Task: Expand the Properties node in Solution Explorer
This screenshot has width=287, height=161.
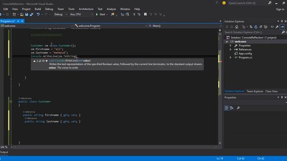Action: pyautogui.click(x=230, y=46)
